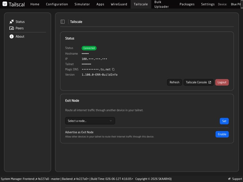Go to the Home menu
This screenshot has height=182, width=243.
(x=35, y=4)
